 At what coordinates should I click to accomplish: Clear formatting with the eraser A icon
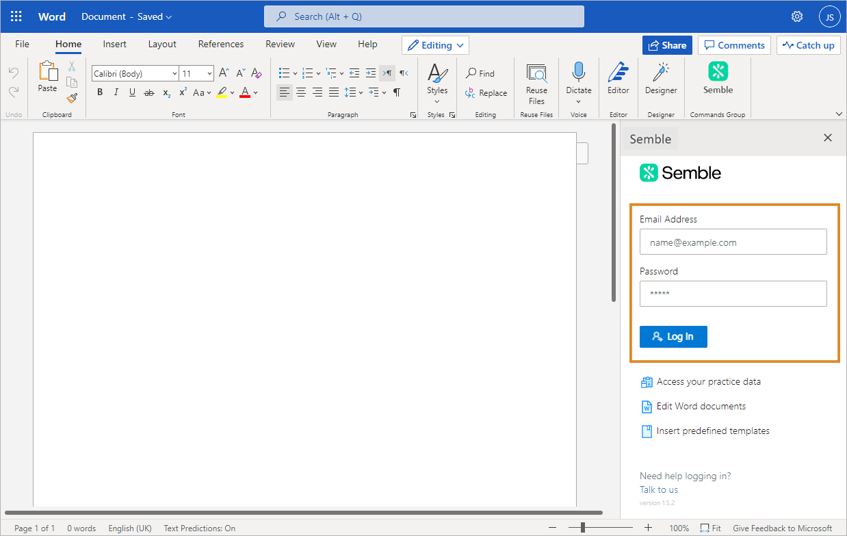[x=257, y=73]
